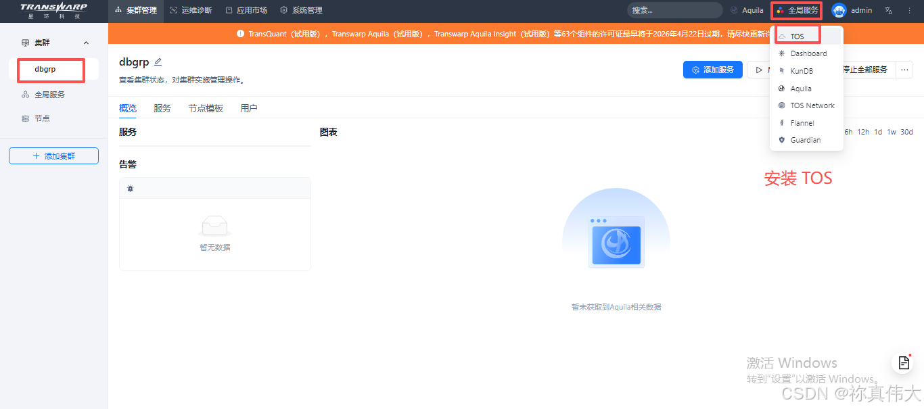The image size is (924, 409).
Task: Open 应用市场 in the top navigation
Action: (246, 10)
